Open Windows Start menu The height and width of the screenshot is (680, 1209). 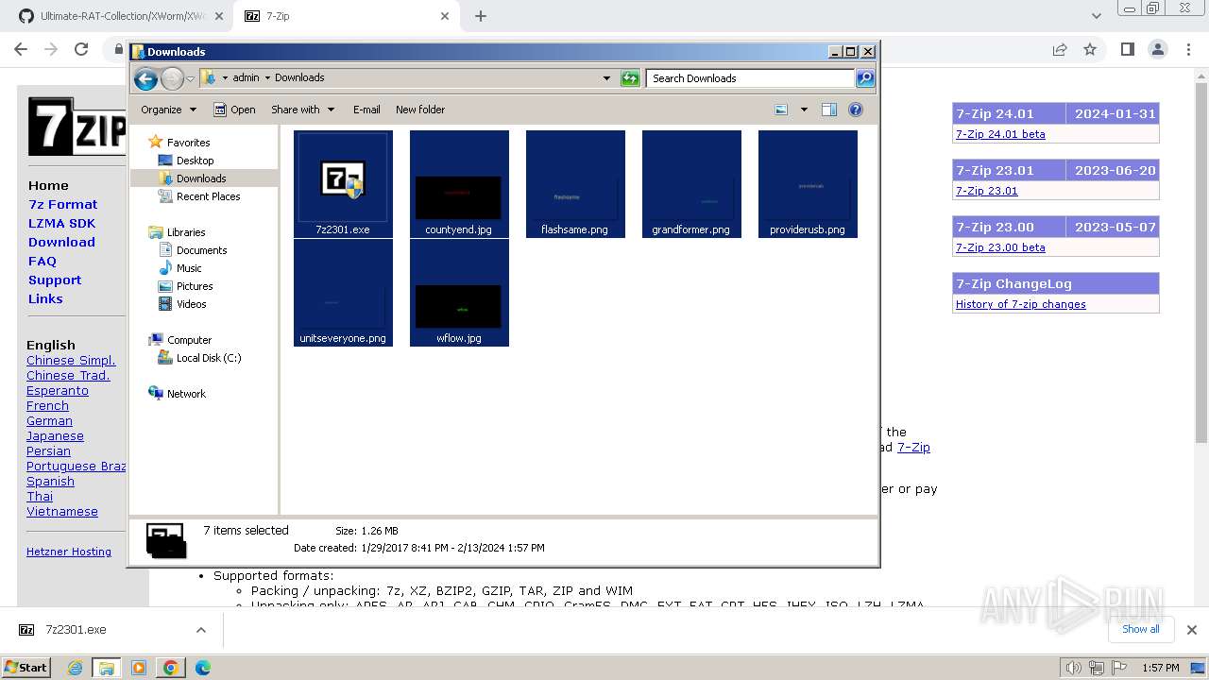(x=26, y=667)
